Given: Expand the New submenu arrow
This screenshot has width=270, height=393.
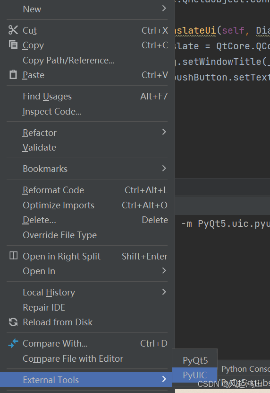Looking at the screenshot, I should point(164,9).
